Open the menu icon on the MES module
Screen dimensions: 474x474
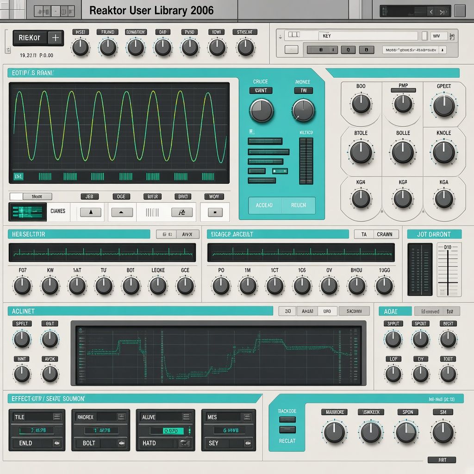click(x=247, y=417)
